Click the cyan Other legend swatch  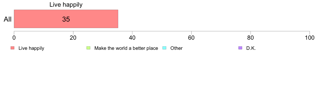pyautogui.click(x=164, y=48)
